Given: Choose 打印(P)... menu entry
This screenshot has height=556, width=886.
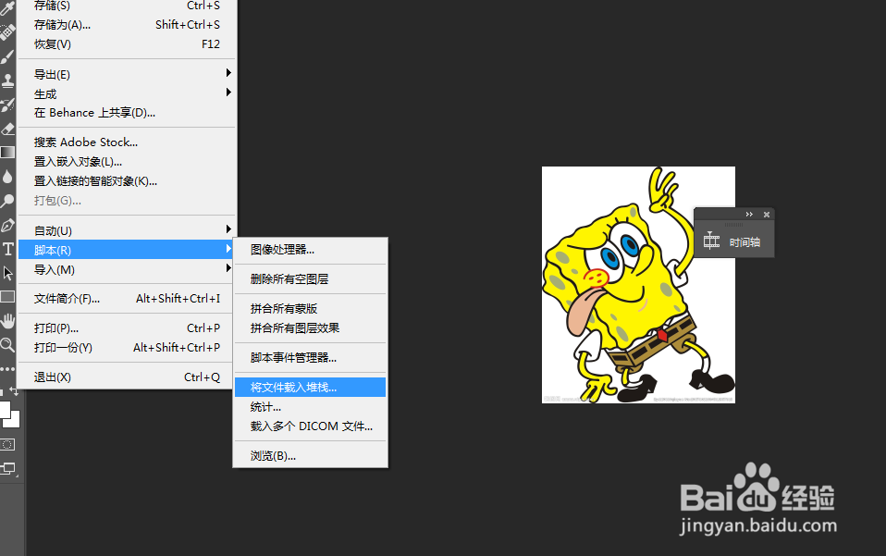Looking at the screenshot, I should tap(127, 327).
